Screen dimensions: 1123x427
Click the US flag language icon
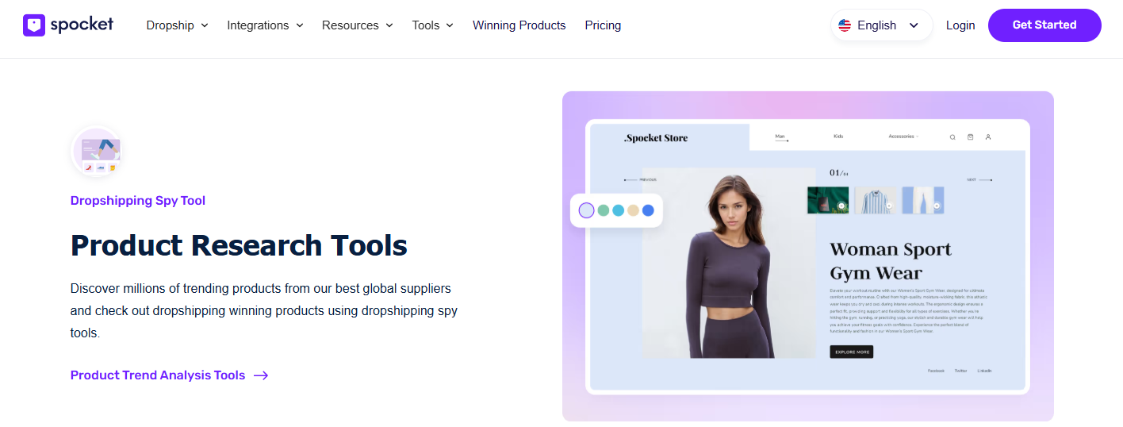pyautogui.click(x=845, y=25)
